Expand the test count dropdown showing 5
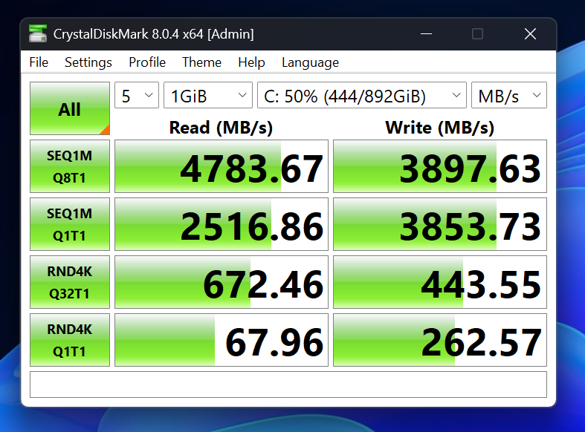Screen dimensions: 585x432 pos(137,95)
